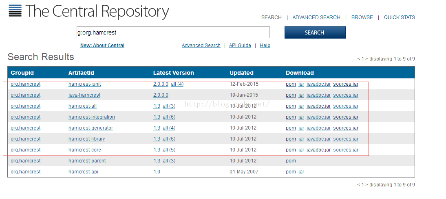Viewport: 446px width, 199px height.
Task: Open hamcrest-parent artifact link
Action: [x=87, y=161]
